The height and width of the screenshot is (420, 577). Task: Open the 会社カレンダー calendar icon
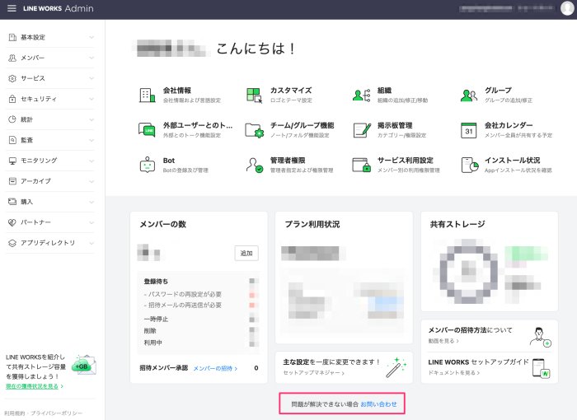(469, 130)
